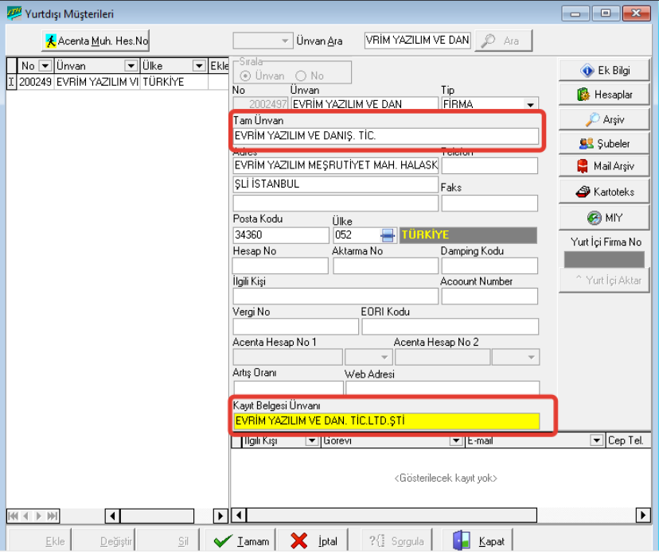Click the EORI Kodu input field
659x554 pixels.
[x=450, y=327]
